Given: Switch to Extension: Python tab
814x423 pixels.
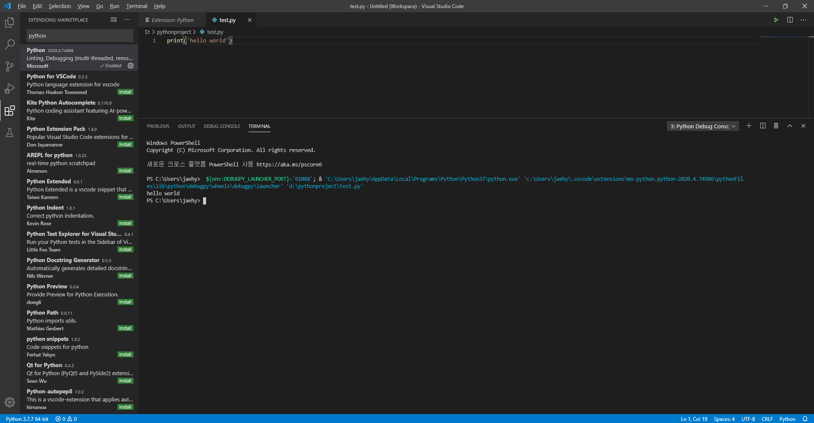Looking at the screenshot, I should [x=172, y=20].
